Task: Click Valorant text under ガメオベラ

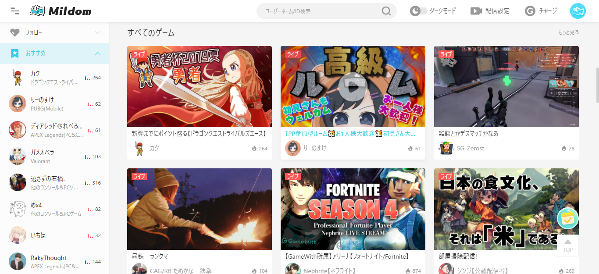Action: [x=40, y=161]
